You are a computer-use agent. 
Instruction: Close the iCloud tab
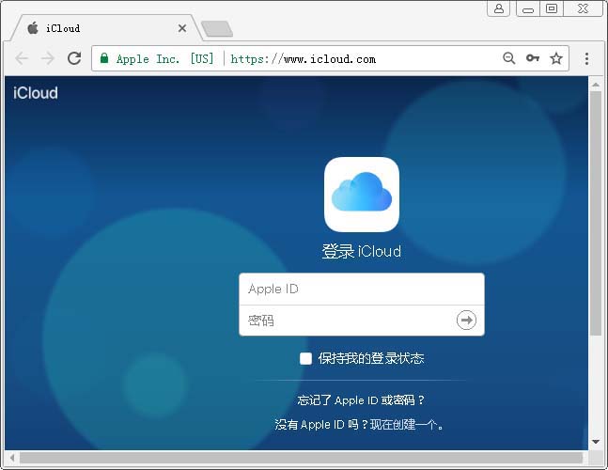[182, 28]
